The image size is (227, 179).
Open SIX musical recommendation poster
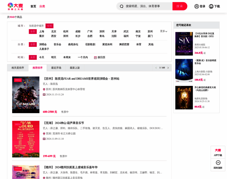(x=184, y=44)
